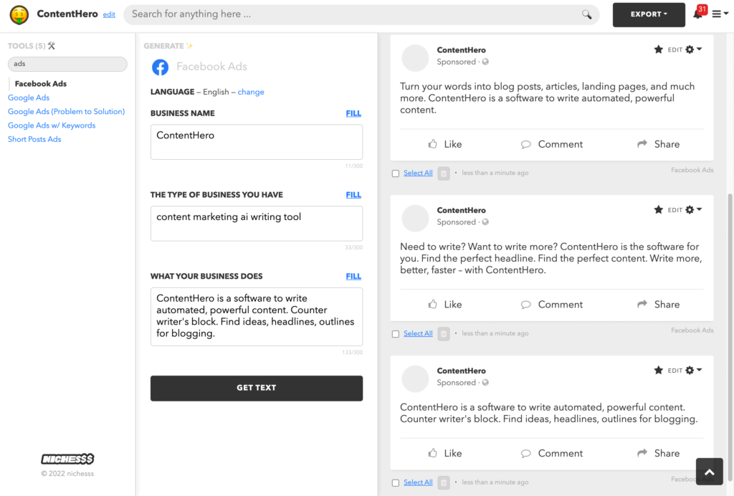The height and width of the screenshot is (496, 734).
Task: Click FILL for What Your Business Does
Action: tap(353, 276)
